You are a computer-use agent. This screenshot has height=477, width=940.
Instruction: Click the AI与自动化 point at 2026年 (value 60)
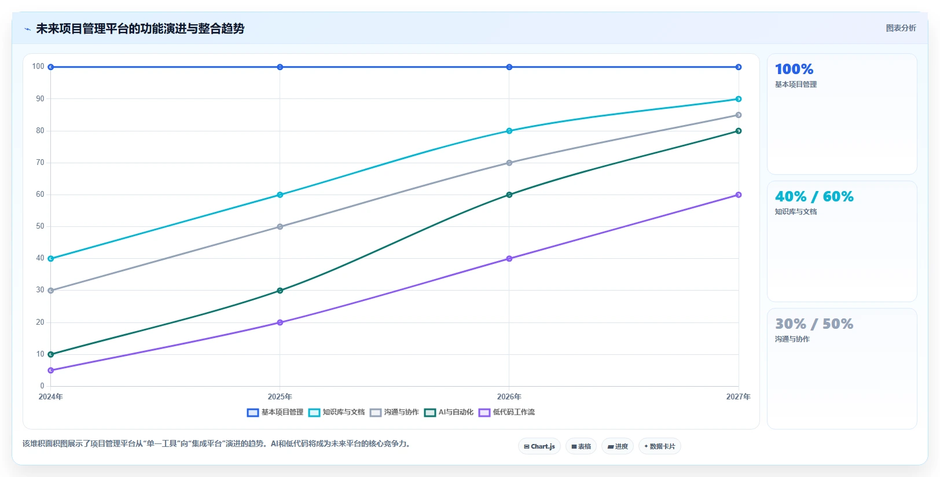(509, 195)
